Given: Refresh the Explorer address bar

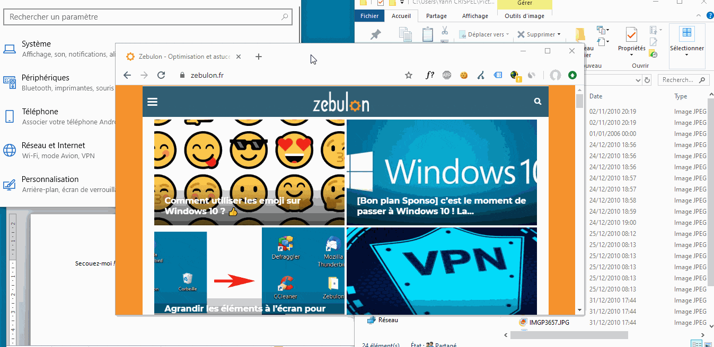Looking at the screenshot, I should 647,80.
